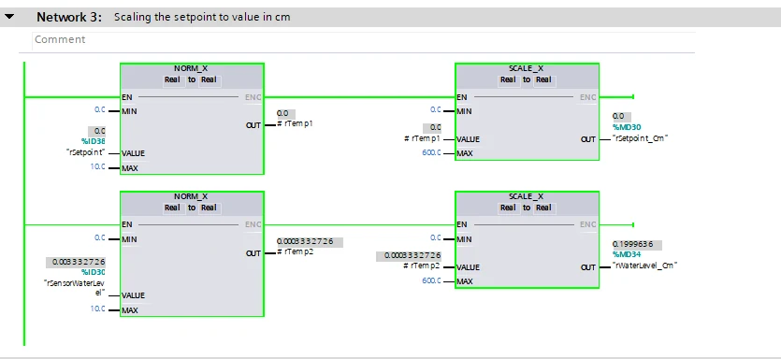The height and width of the screenshot is (359, 781).
Task: Click the 600.0 MAX value on top SCALE_X
Action: (x=431, y=153)
